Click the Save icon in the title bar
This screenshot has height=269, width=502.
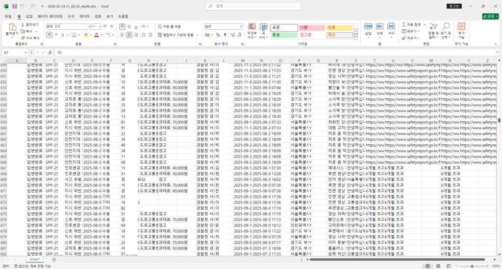tap(14, 6)
